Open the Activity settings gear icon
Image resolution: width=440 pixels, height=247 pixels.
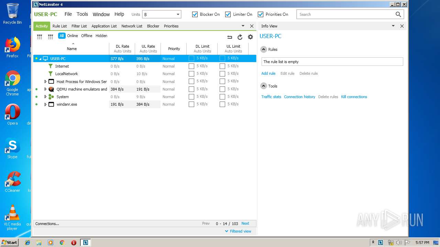(250, 37)
